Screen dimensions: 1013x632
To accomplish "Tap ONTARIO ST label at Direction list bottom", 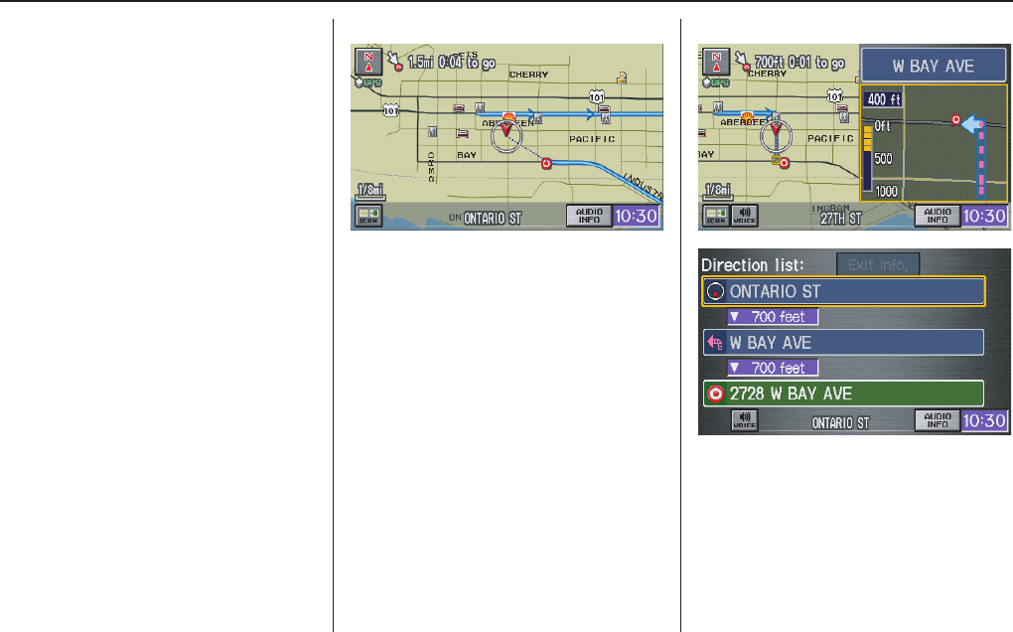I will (x=840, y=423).
